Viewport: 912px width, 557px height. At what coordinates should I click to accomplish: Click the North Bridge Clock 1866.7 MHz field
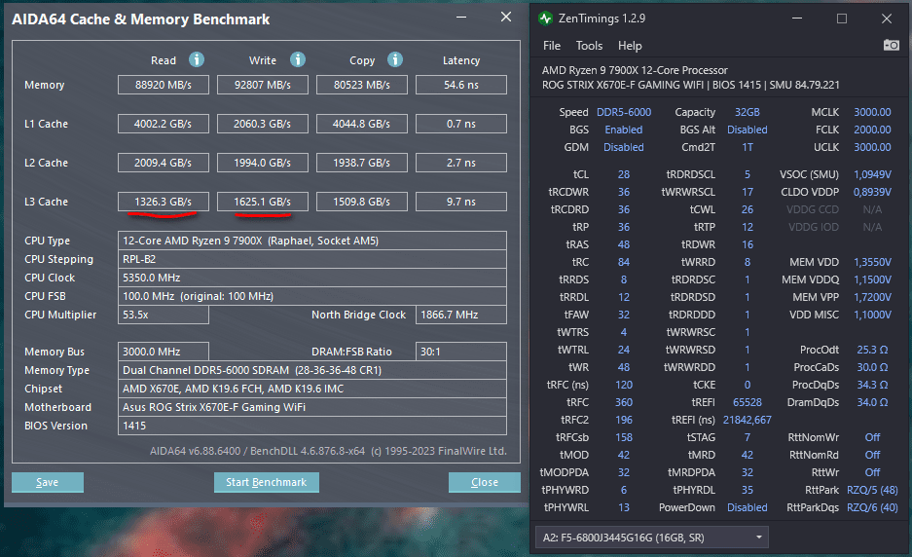[461, 315]
